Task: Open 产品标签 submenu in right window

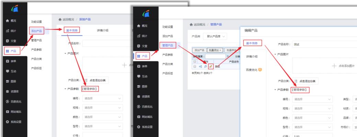Action: [168, 73]
